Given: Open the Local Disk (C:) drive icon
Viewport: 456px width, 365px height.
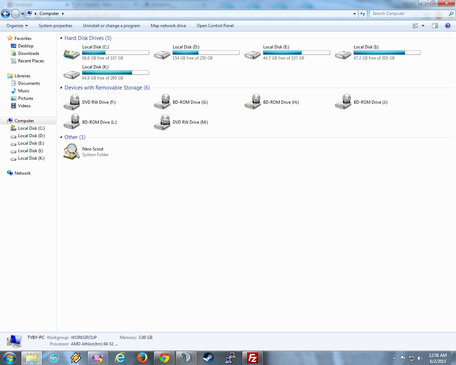Looking at the screenshot, I should 72,54.
